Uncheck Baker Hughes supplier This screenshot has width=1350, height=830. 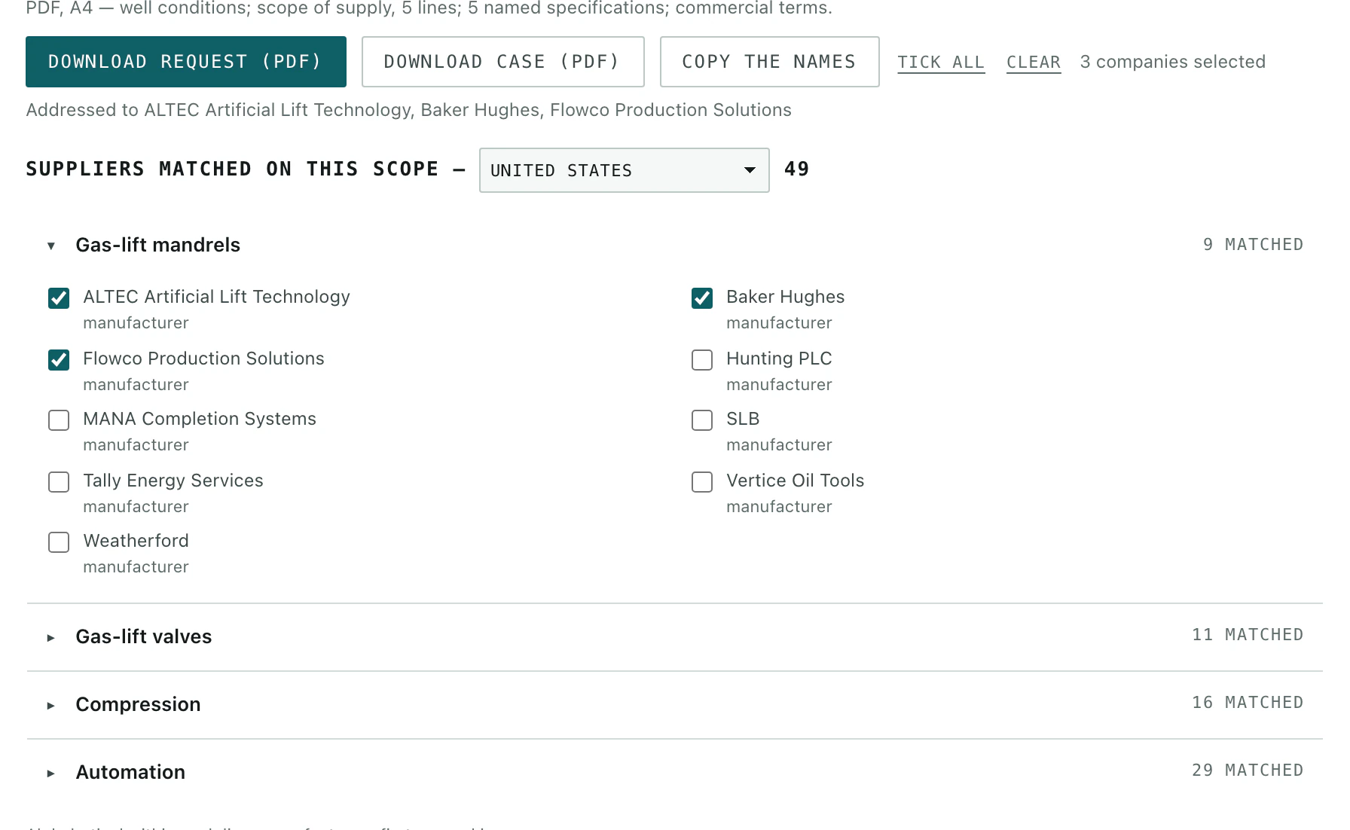pos(702,298)
